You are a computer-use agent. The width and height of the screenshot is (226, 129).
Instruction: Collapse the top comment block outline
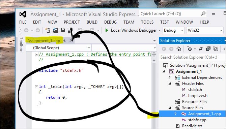(37, 55)
